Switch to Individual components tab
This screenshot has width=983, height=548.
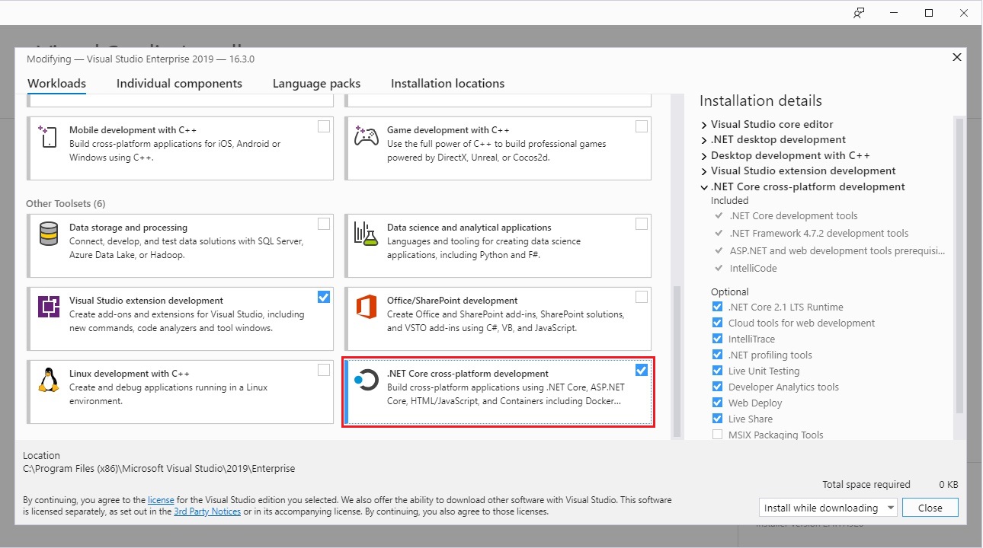point(179,84)
